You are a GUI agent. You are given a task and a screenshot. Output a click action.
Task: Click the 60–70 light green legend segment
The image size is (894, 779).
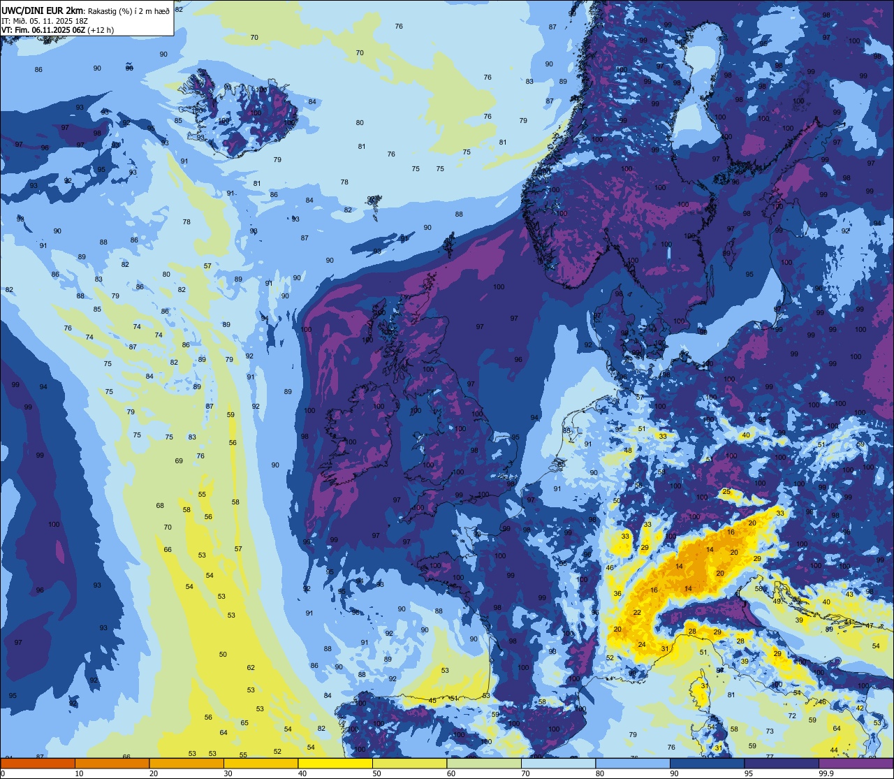point(484,763)
